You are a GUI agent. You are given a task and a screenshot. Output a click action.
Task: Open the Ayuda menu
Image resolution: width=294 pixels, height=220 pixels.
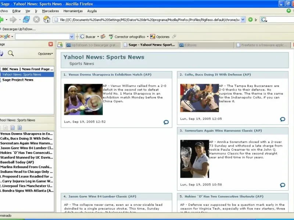click(92, 11)
